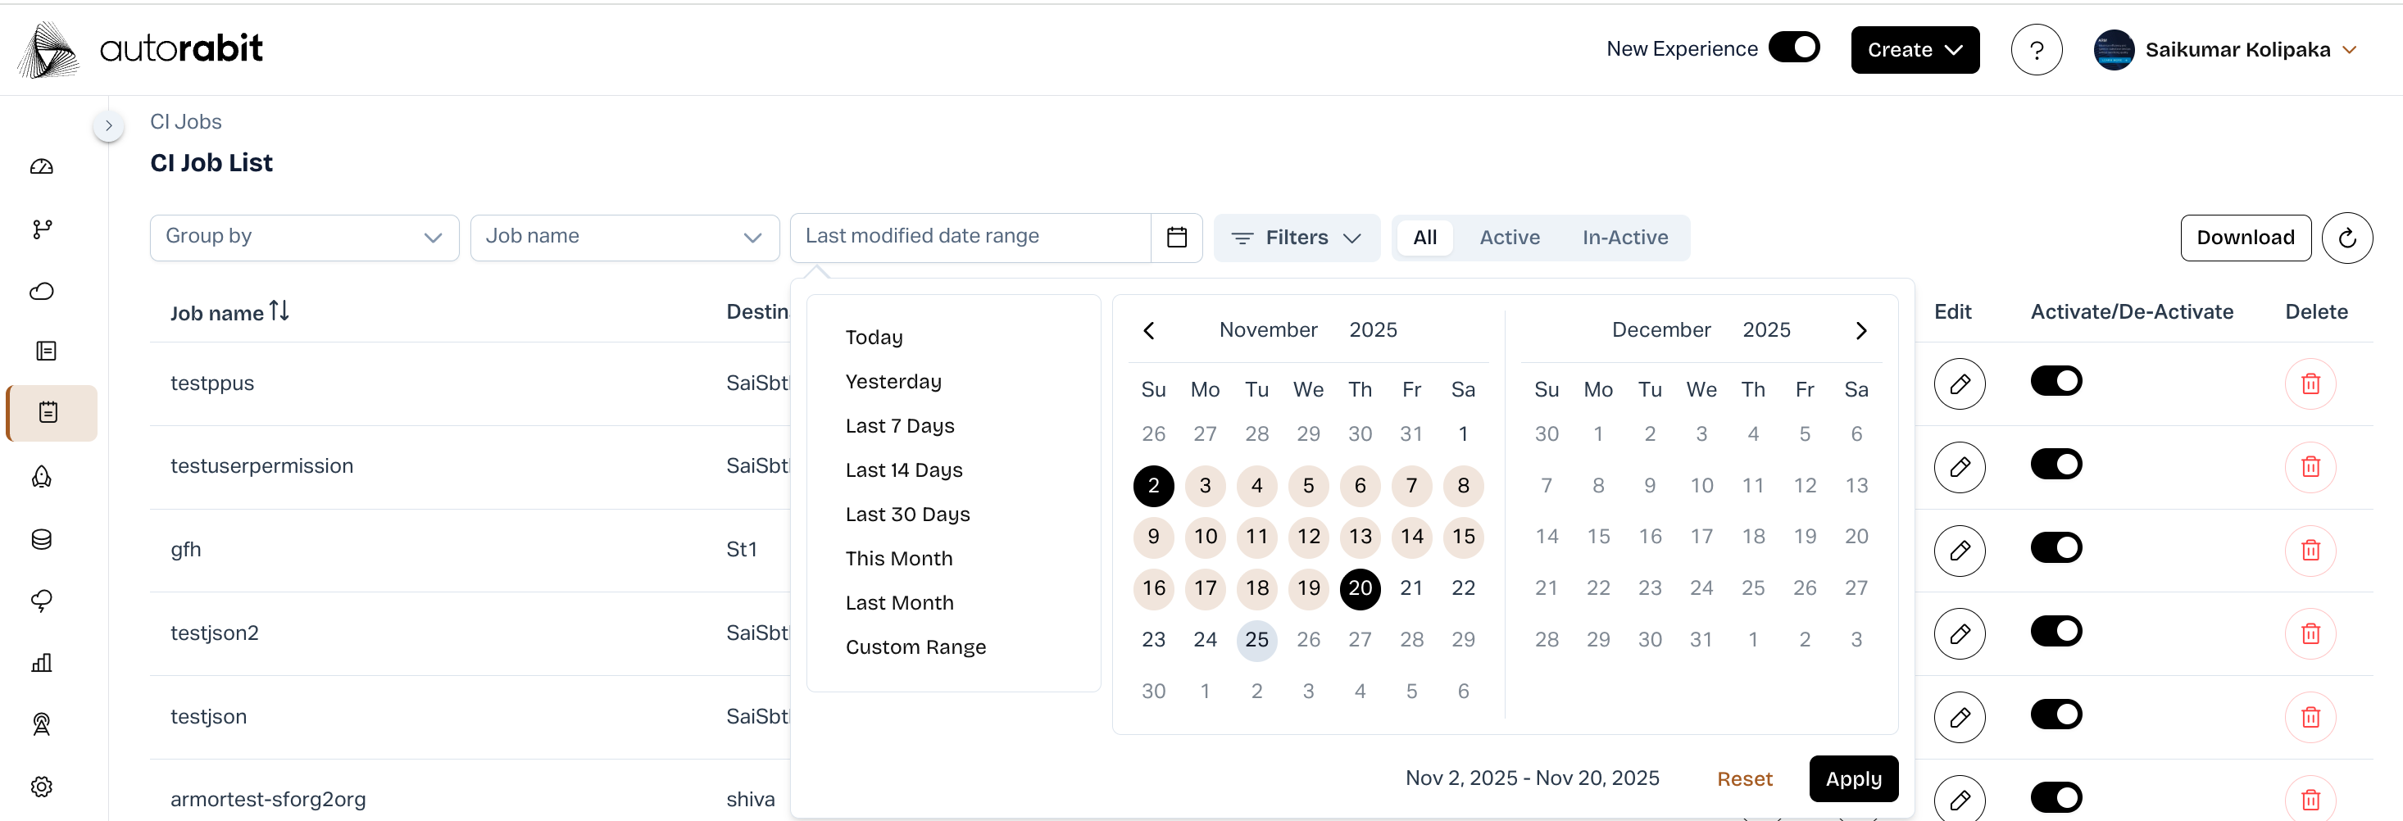This screenshot has height=821, width=2403.
Task: Advance calendar to next month arrow
Action: tap(1860, 330)
